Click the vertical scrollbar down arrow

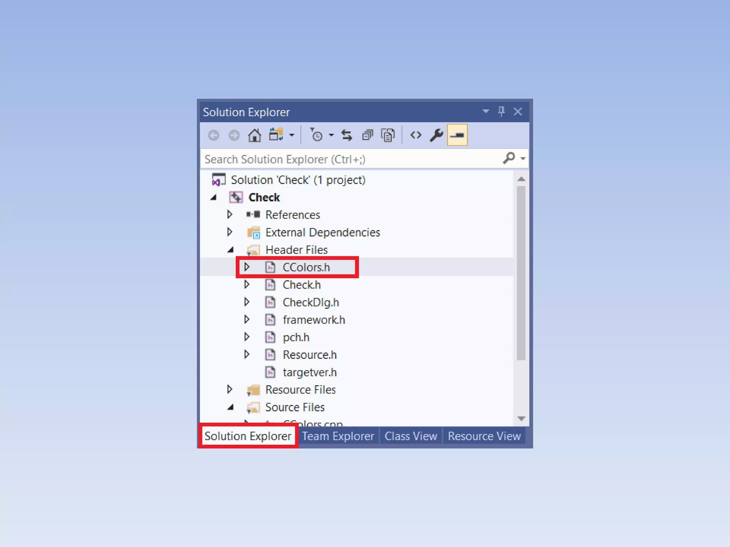(x=521, y=418)
